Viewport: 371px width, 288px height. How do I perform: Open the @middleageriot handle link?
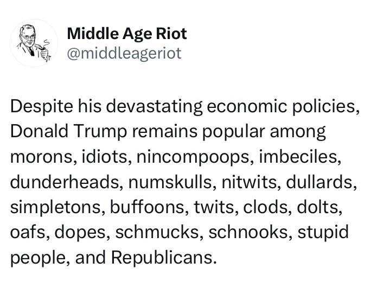(x=124, y=54)
